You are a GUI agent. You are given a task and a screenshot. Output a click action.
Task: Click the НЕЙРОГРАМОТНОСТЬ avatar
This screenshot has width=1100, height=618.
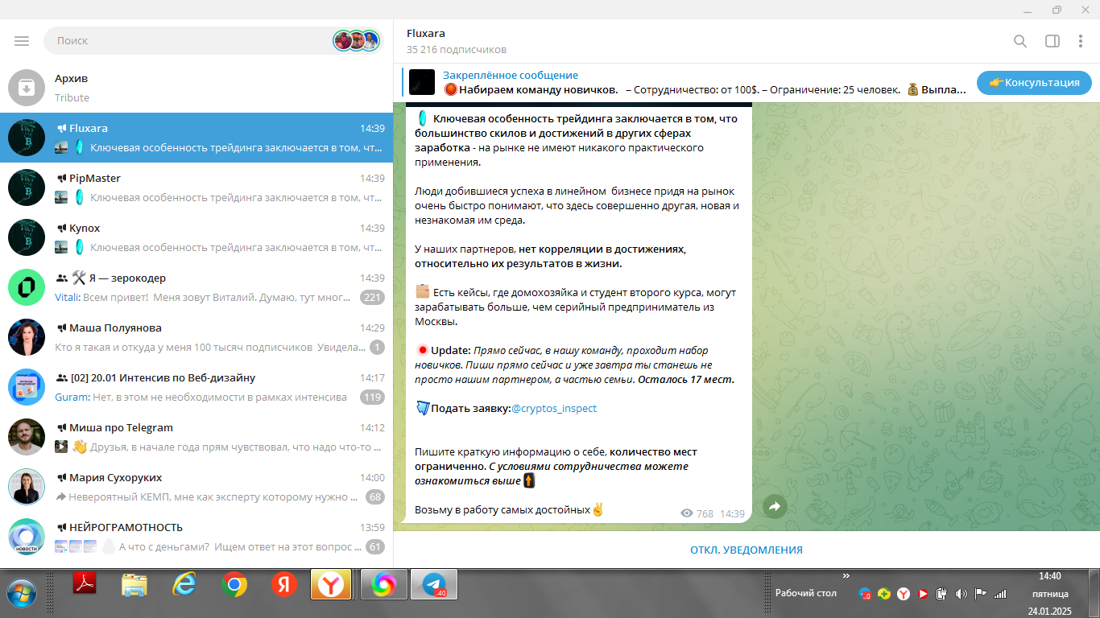click(x=27, y=537)
